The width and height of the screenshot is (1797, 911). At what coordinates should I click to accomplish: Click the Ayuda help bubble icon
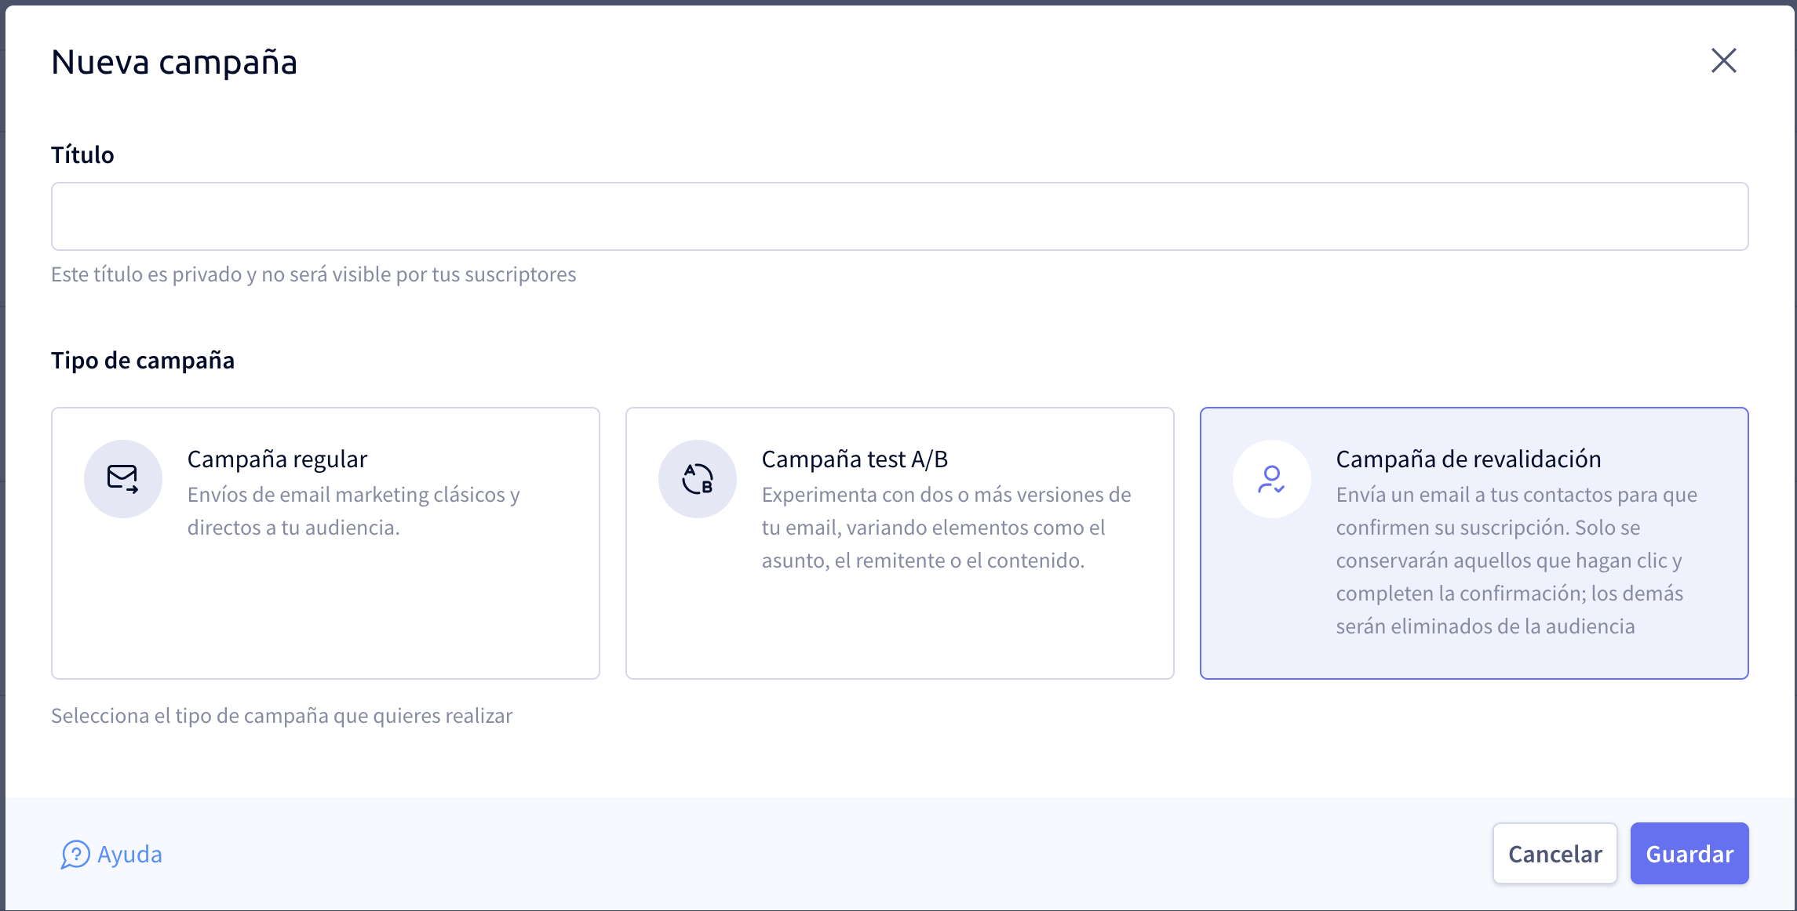point(75,854)
